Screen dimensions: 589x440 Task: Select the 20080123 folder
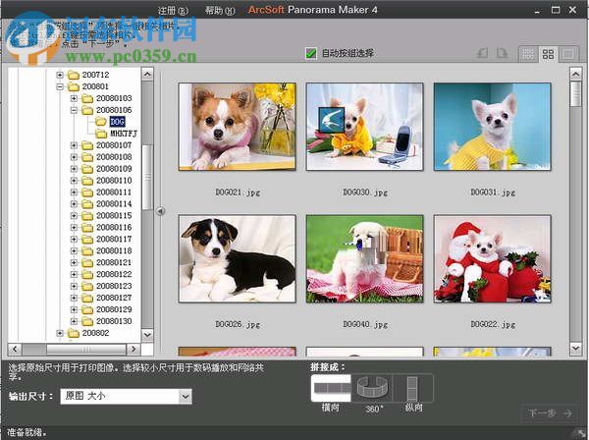pos(114,286)
